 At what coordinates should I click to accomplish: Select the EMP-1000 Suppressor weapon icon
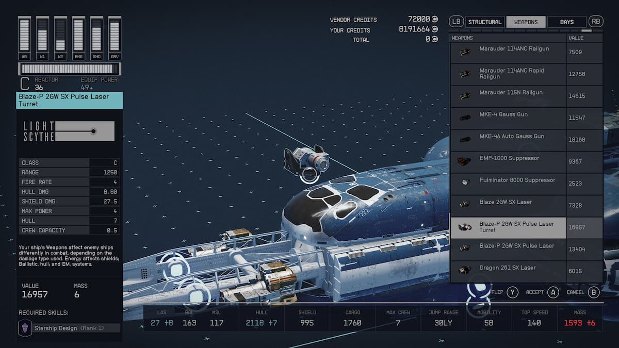464,161
